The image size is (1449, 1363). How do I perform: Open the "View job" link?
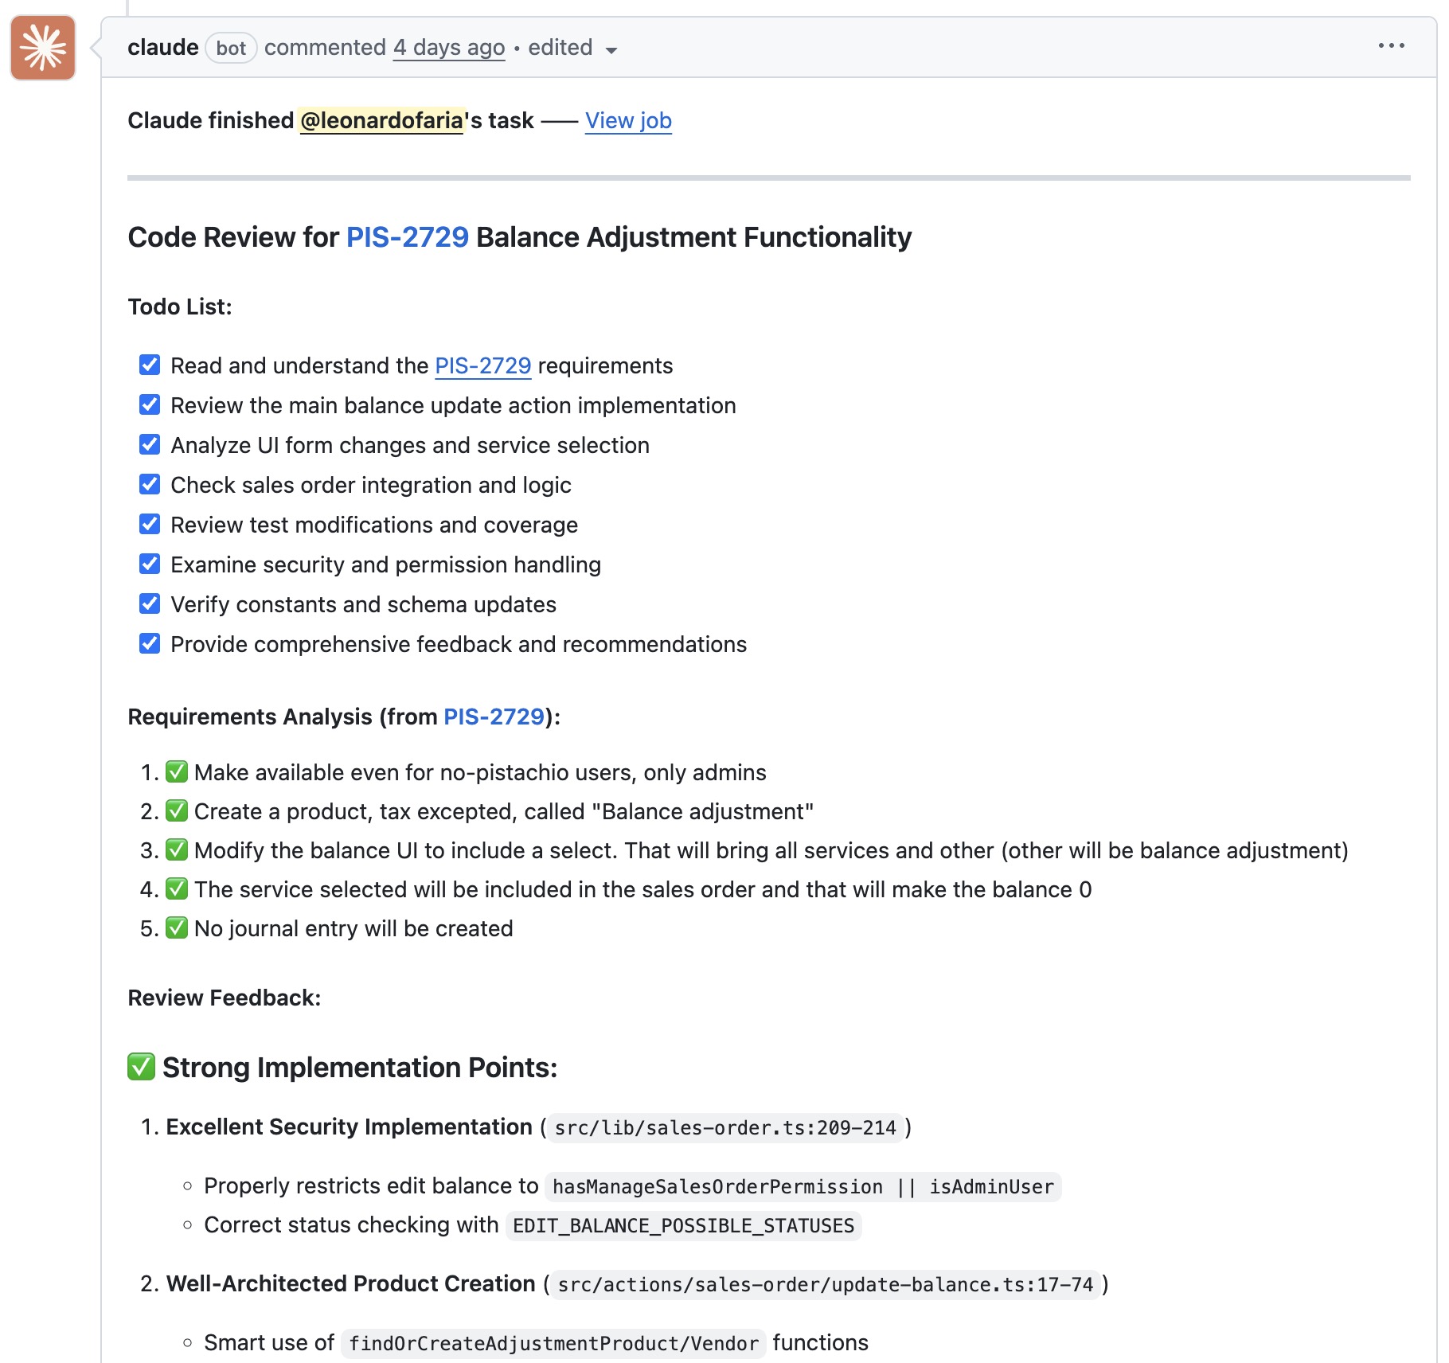tap(628, 120)
